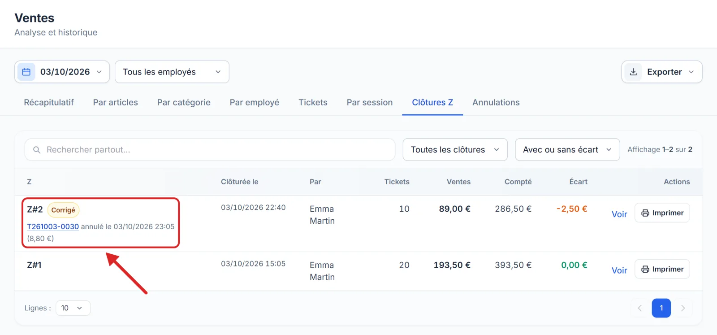Click page 1 pagination button

pyautogui.click(x=661, y=308)
